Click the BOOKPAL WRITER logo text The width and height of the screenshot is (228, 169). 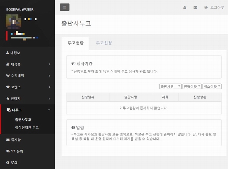pos(20,9)
